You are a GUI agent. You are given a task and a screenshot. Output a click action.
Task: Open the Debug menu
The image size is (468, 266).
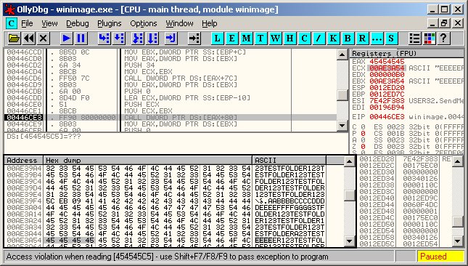pos(78,23)
